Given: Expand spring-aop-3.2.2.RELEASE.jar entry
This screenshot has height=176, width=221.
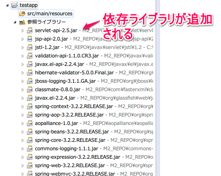Looking at the screenshot, I should [x=23, y=115].
